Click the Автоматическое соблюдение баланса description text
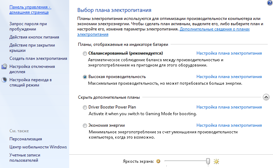Viewport: 273px width, 168px height. point(156,63)
